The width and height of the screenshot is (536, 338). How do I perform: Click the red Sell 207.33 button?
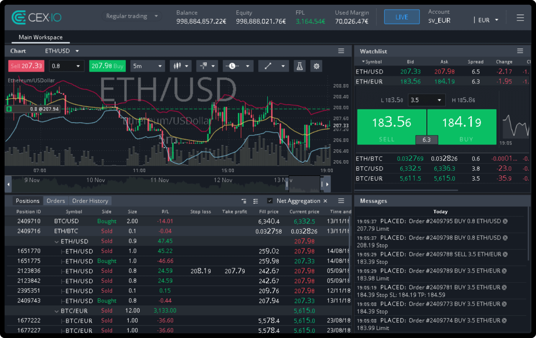coord(26,66)
